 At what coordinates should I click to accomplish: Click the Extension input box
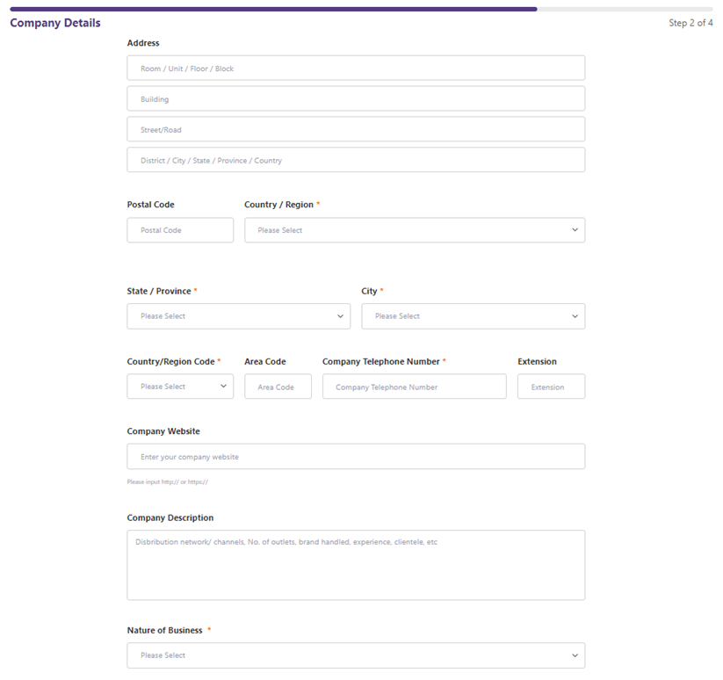[551, 387]
